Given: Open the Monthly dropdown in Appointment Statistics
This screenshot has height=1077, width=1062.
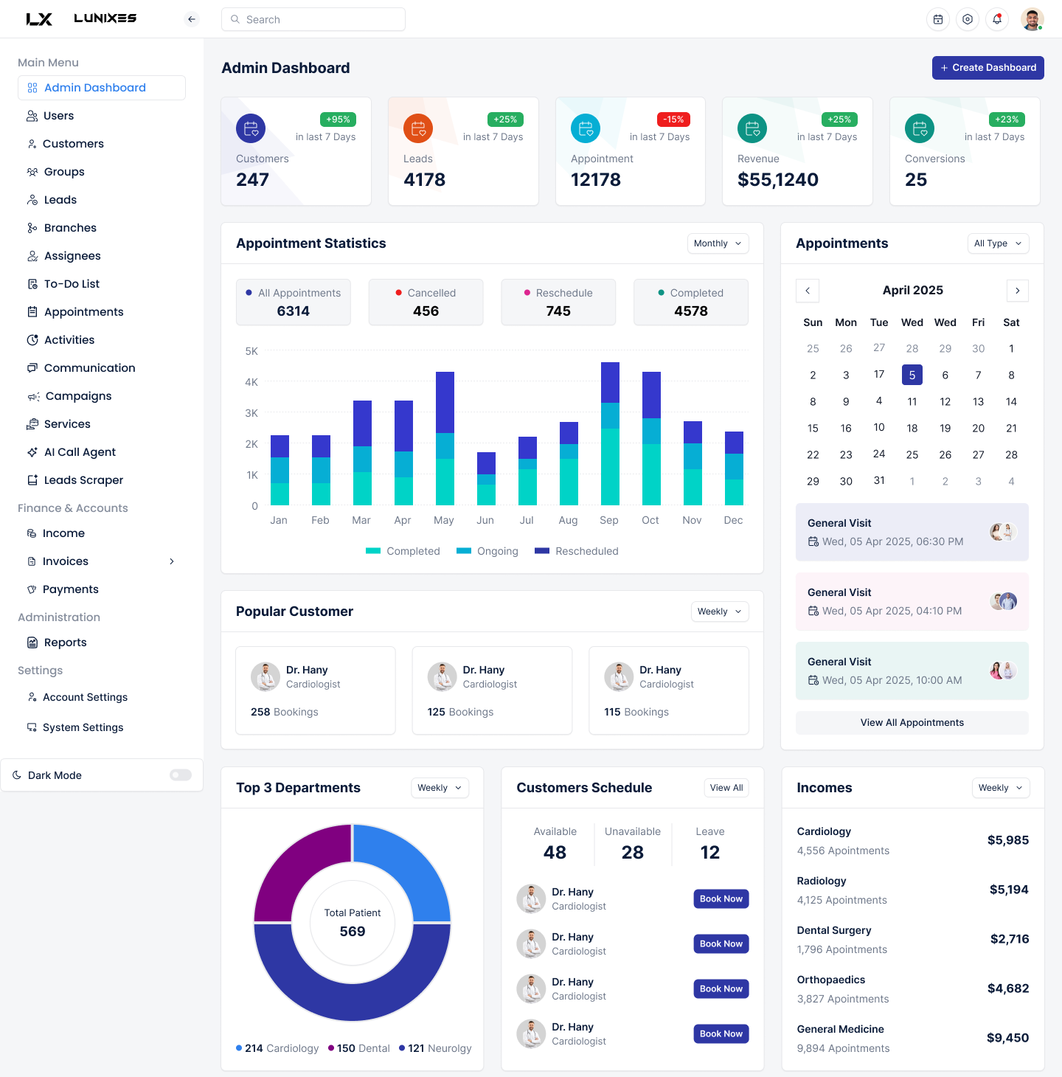Looking at the screenshot, I should (x=718, y=243).
